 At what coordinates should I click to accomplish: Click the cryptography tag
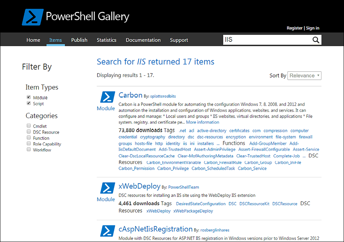pos(153,137)
